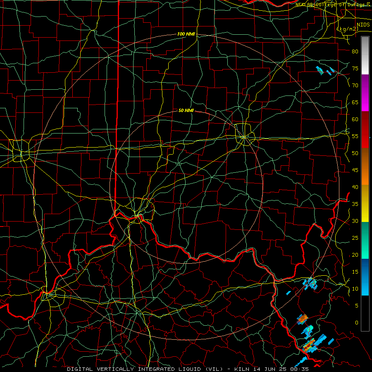Image resolution: width=372 pixels, height=372 pixels.
Task: Select the white-gray segment of the color scale
Action: click(x=365, y=55)
